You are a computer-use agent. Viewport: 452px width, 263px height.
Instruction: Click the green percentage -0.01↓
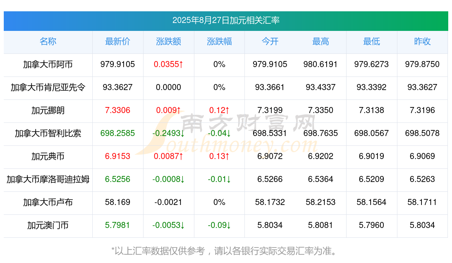[x=219, y=179]
